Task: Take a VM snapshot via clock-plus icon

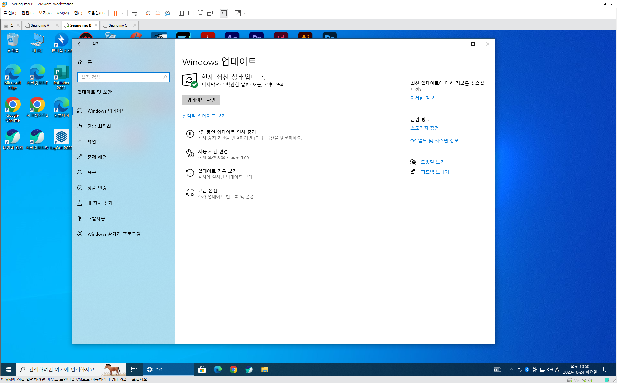Action: tap(148, 13)
